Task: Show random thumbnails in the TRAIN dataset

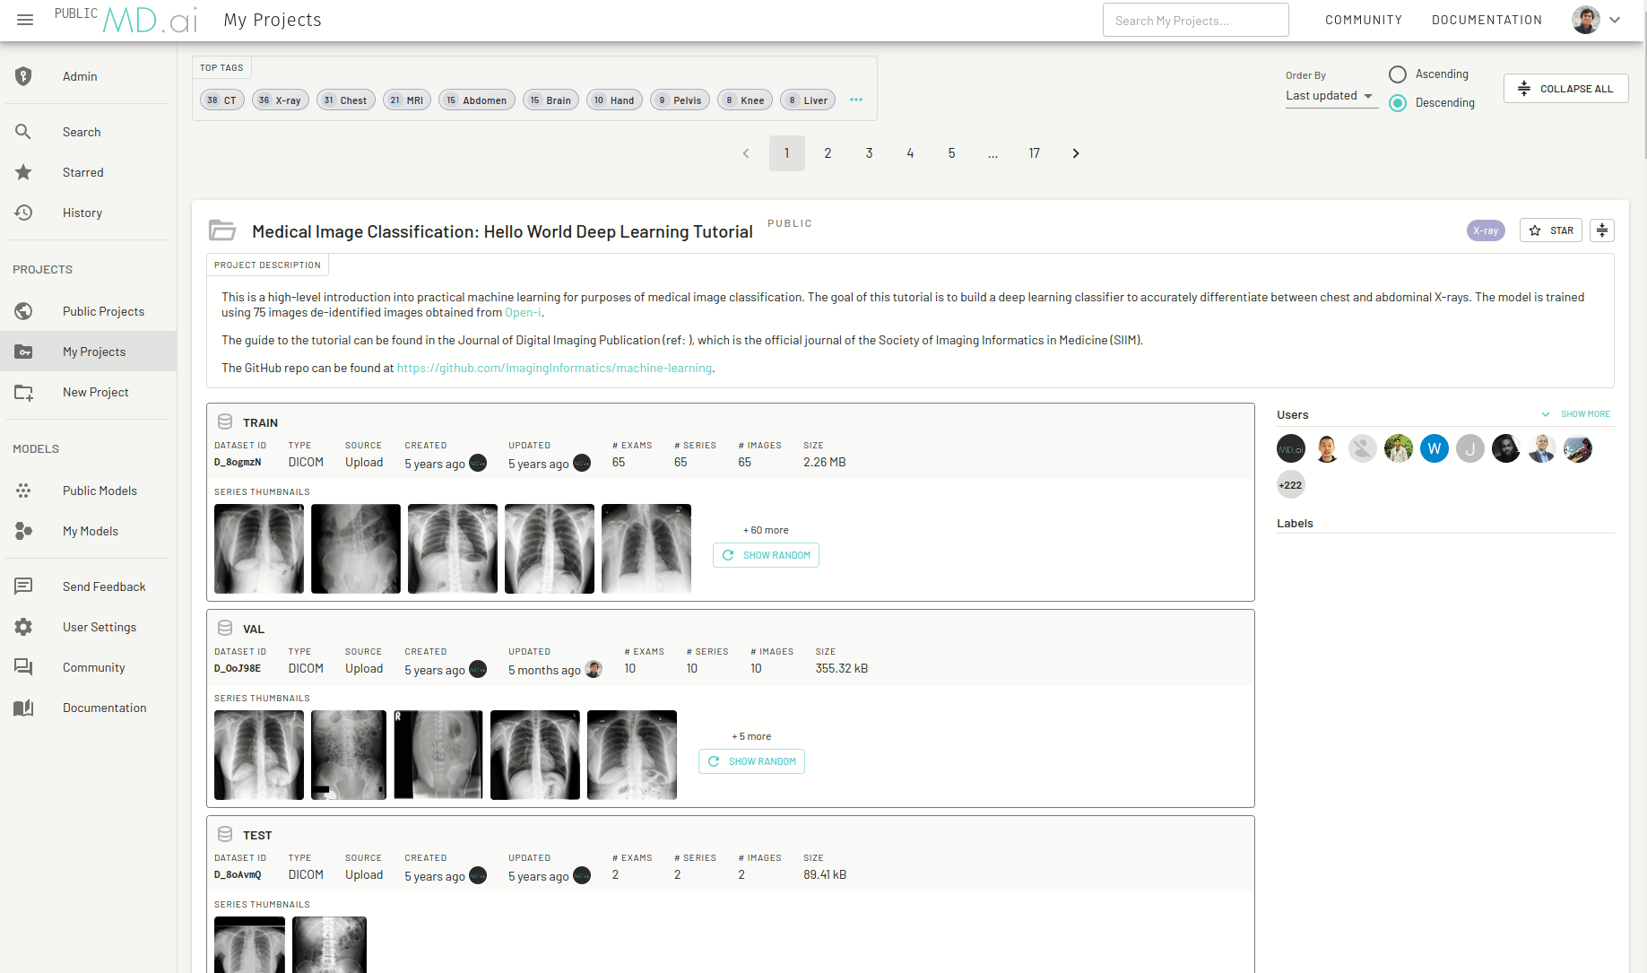Action: [766, 554]
